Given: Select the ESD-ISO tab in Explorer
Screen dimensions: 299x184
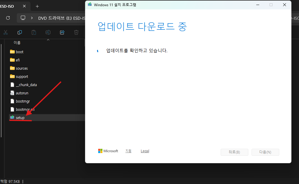Looking at the screenshot, I should pyautogui.click(x=7, y=6).
